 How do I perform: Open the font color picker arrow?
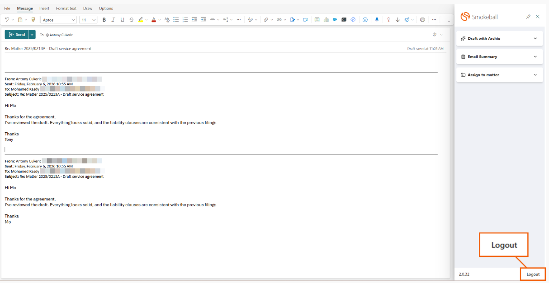click(160, 20)
